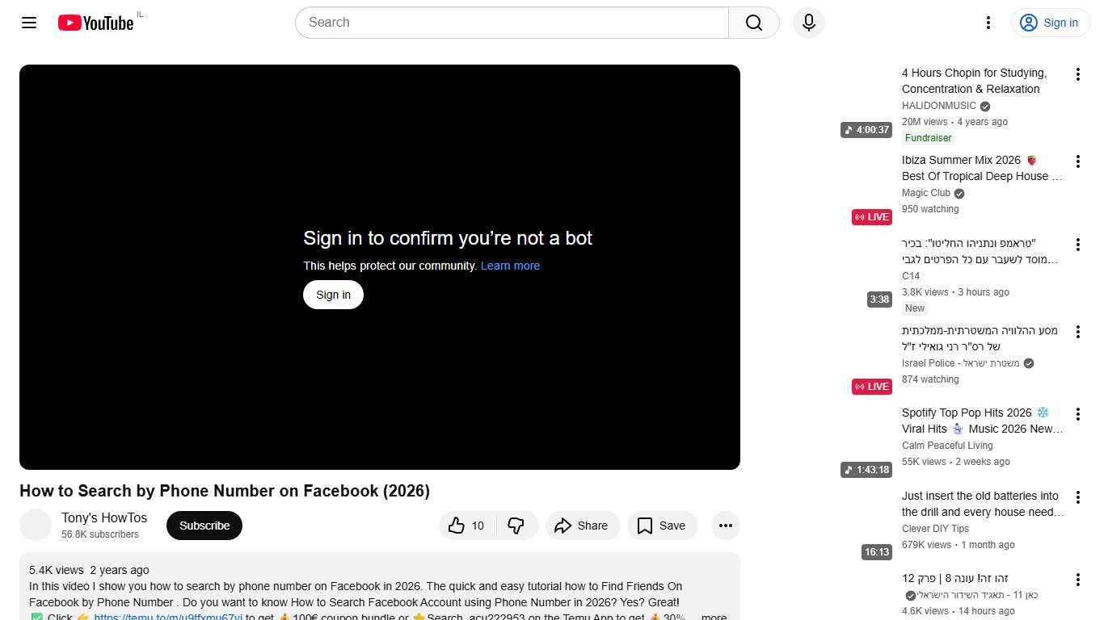Open the three-dot menu under the video actions

click(725, 526)
